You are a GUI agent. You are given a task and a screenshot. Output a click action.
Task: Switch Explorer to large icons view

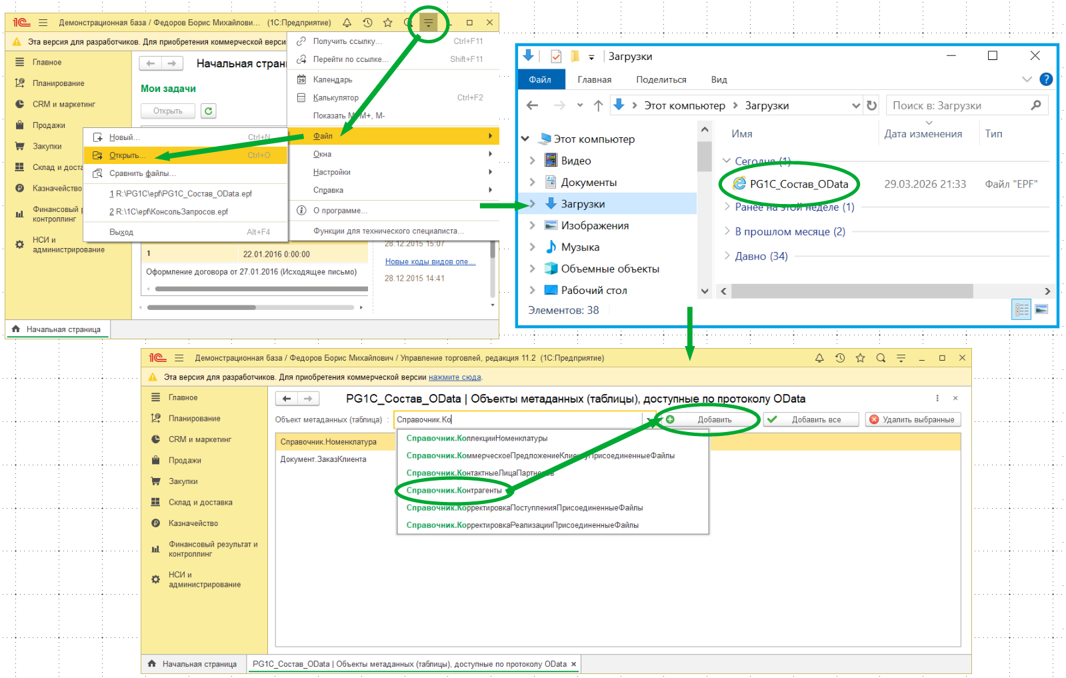click(x=1041, y=309)
